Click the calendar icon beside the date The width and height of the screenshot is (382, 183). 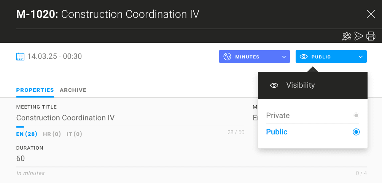[20, 57]
